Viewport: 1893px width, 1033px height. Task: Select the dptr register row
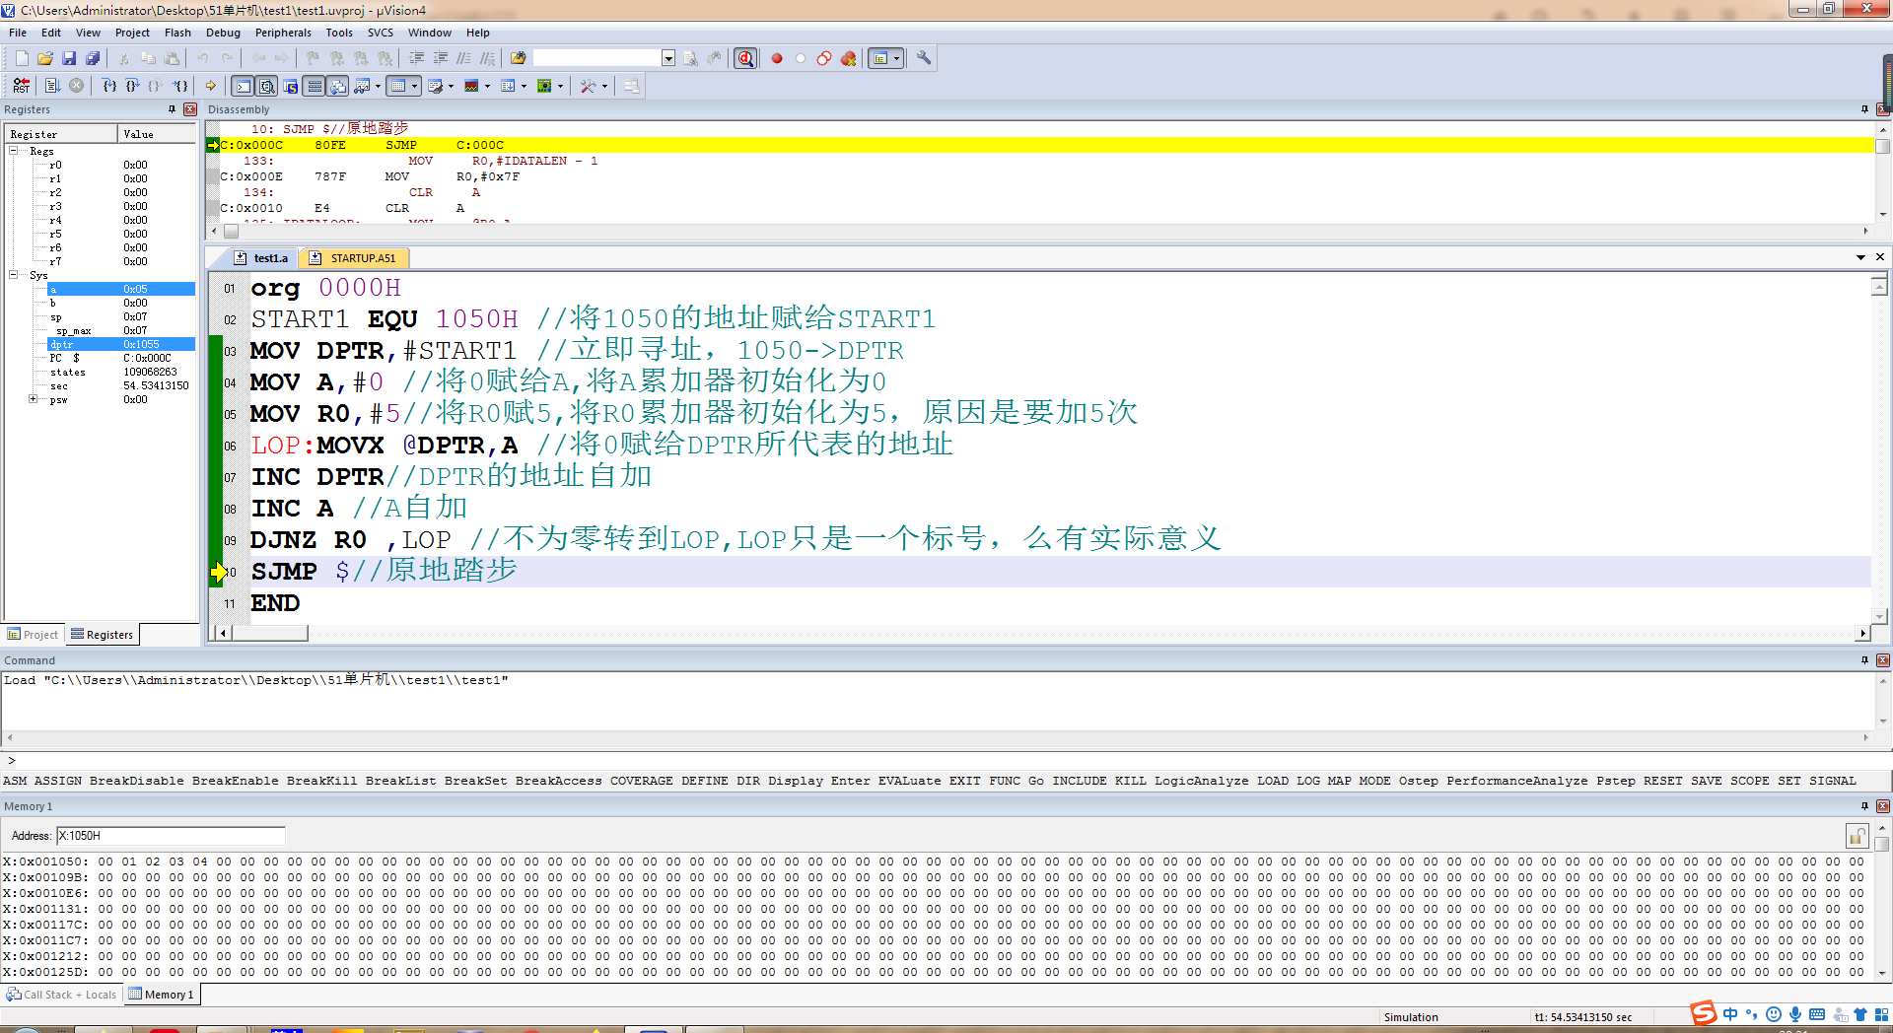(121, 344)
